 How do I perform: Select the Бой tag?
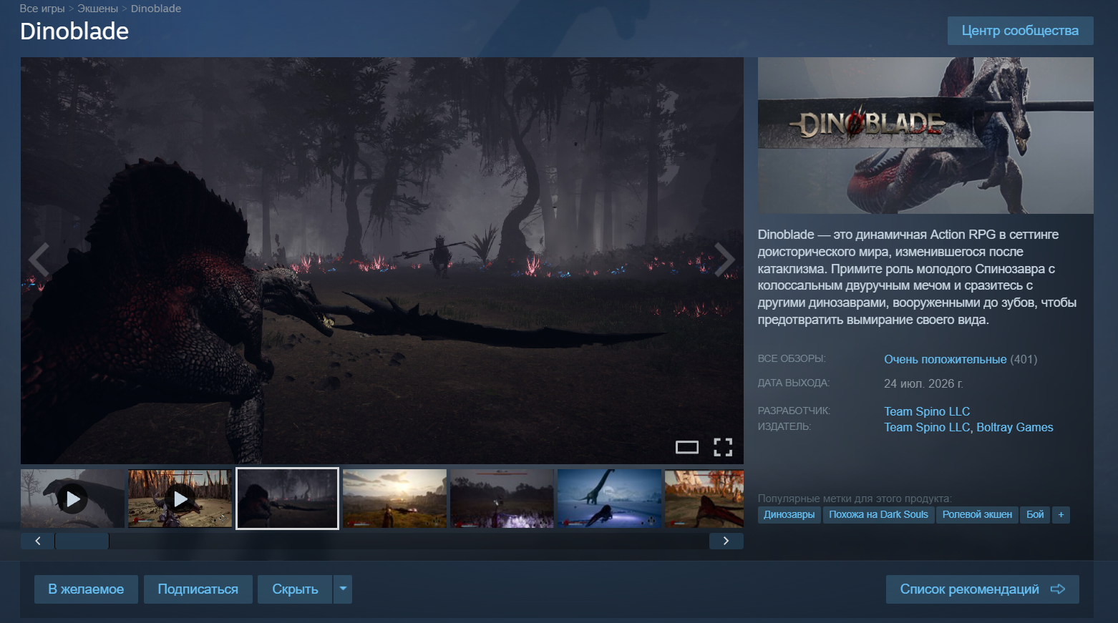1035,514
